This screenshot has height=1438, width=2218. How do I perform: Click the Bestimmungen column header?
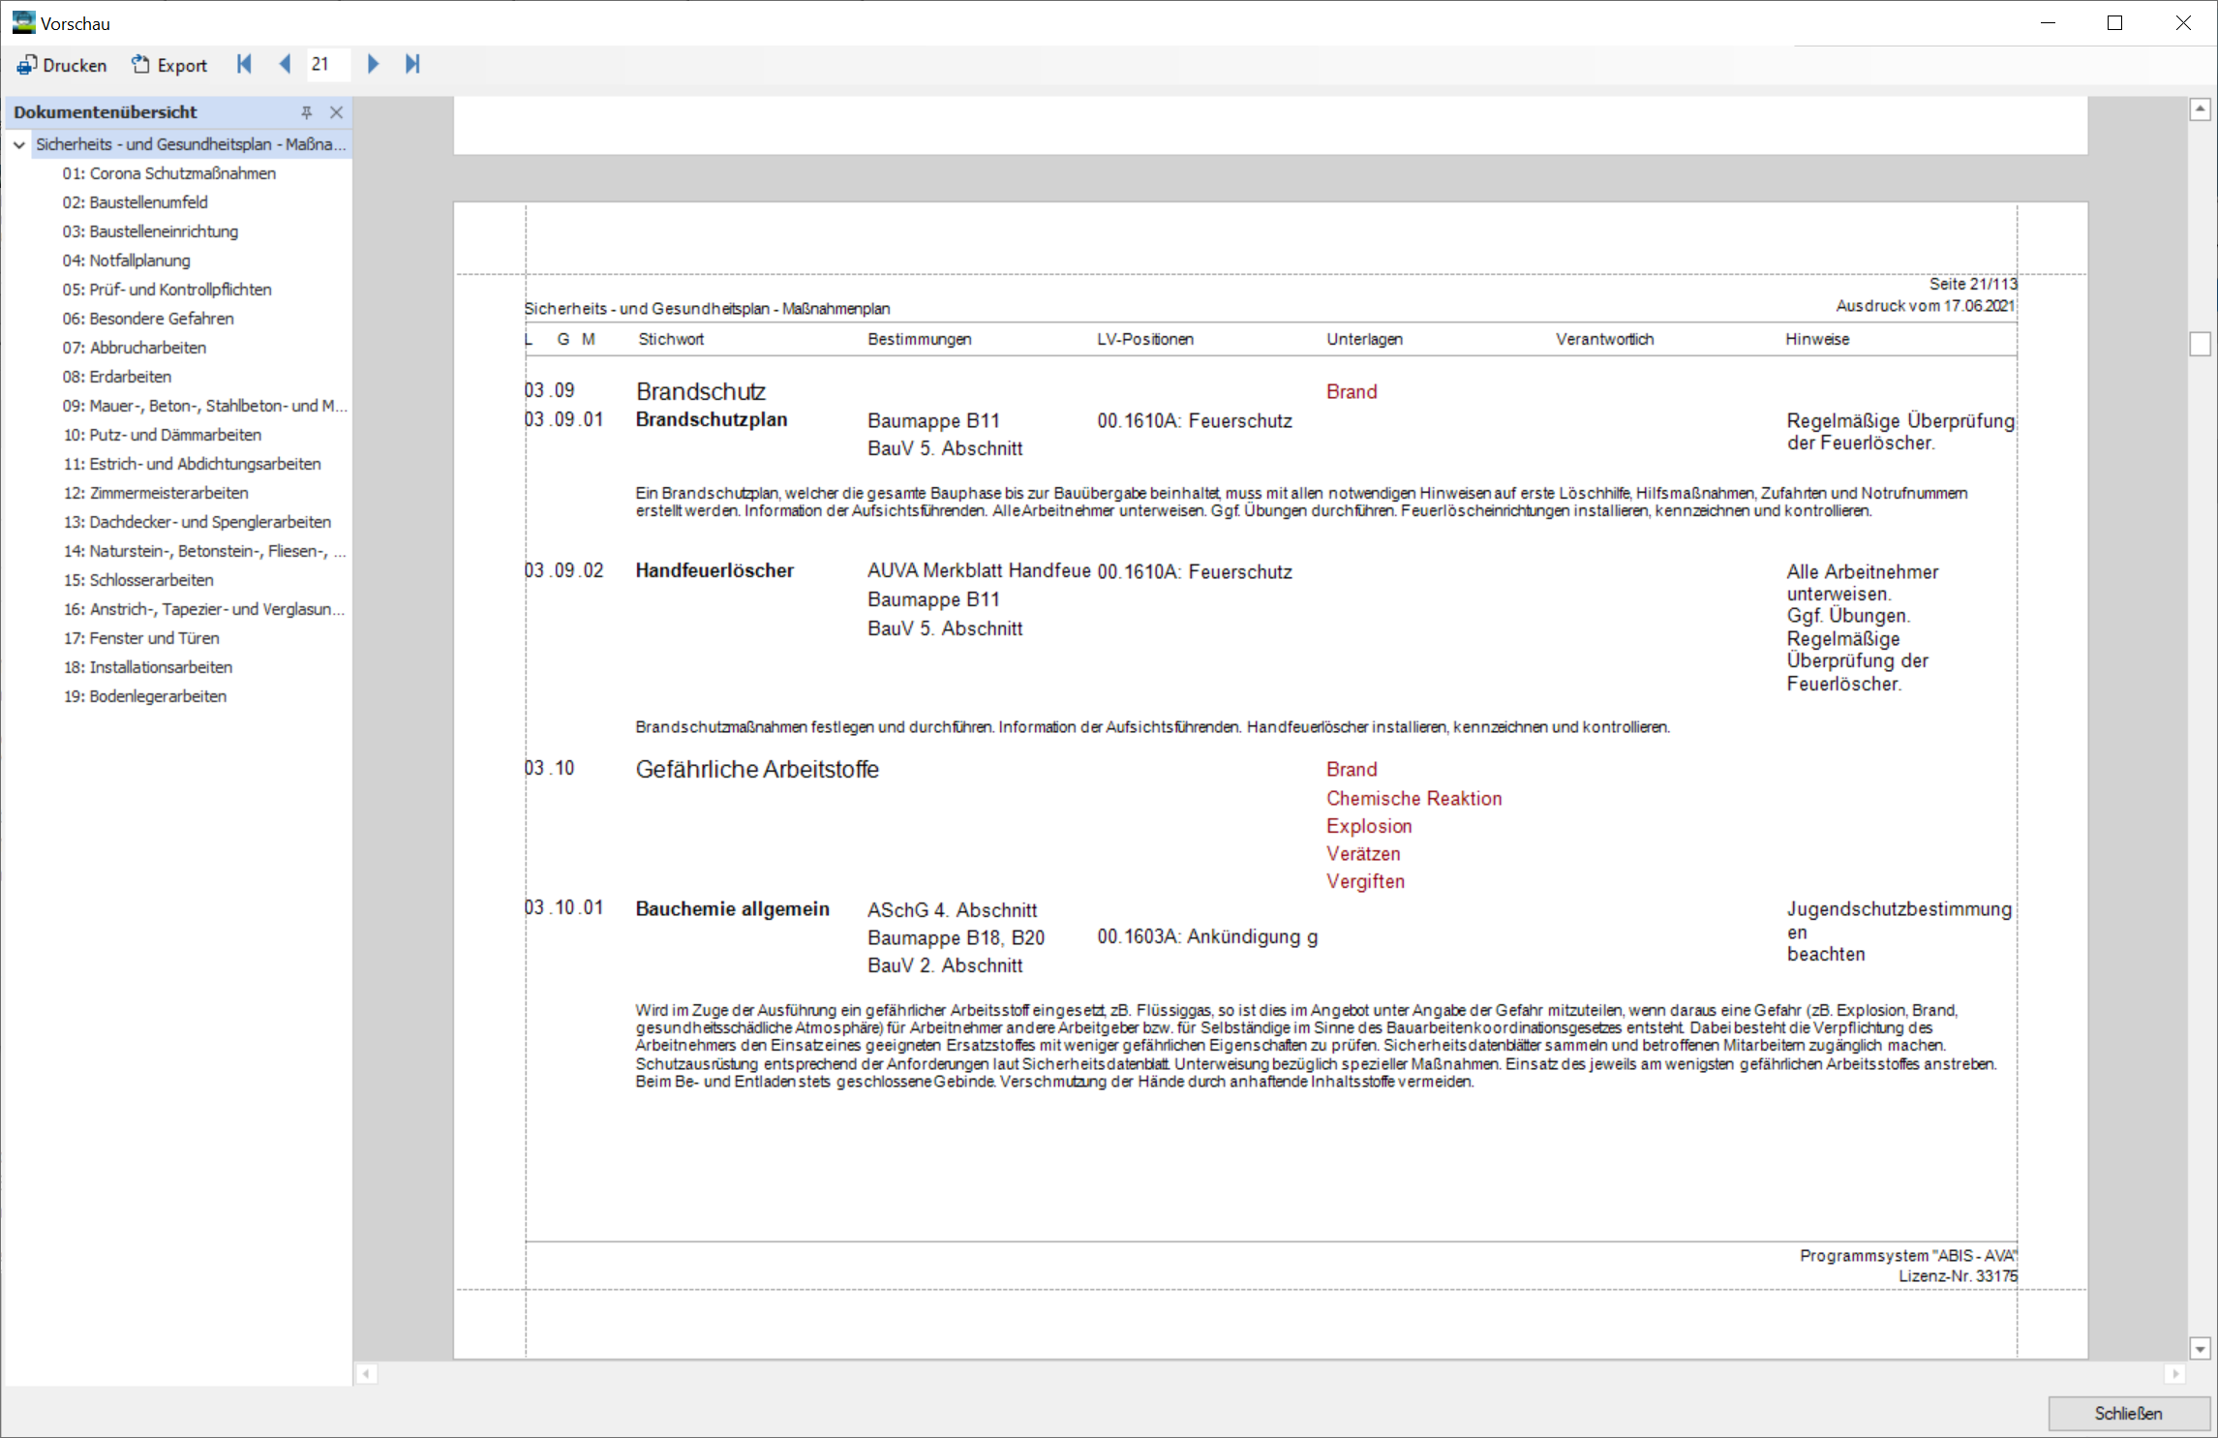tap(920, 339)
